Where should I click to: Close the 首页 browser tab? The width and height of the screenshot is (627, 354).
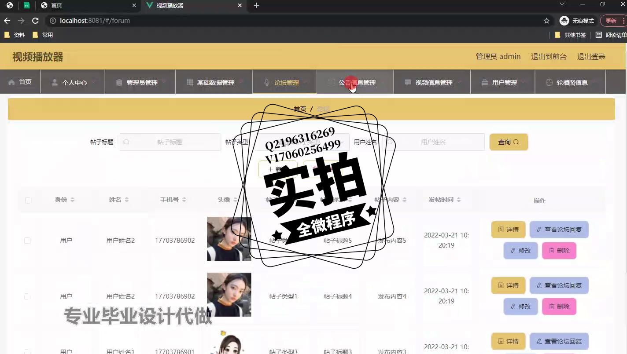(x=134, y=6)
